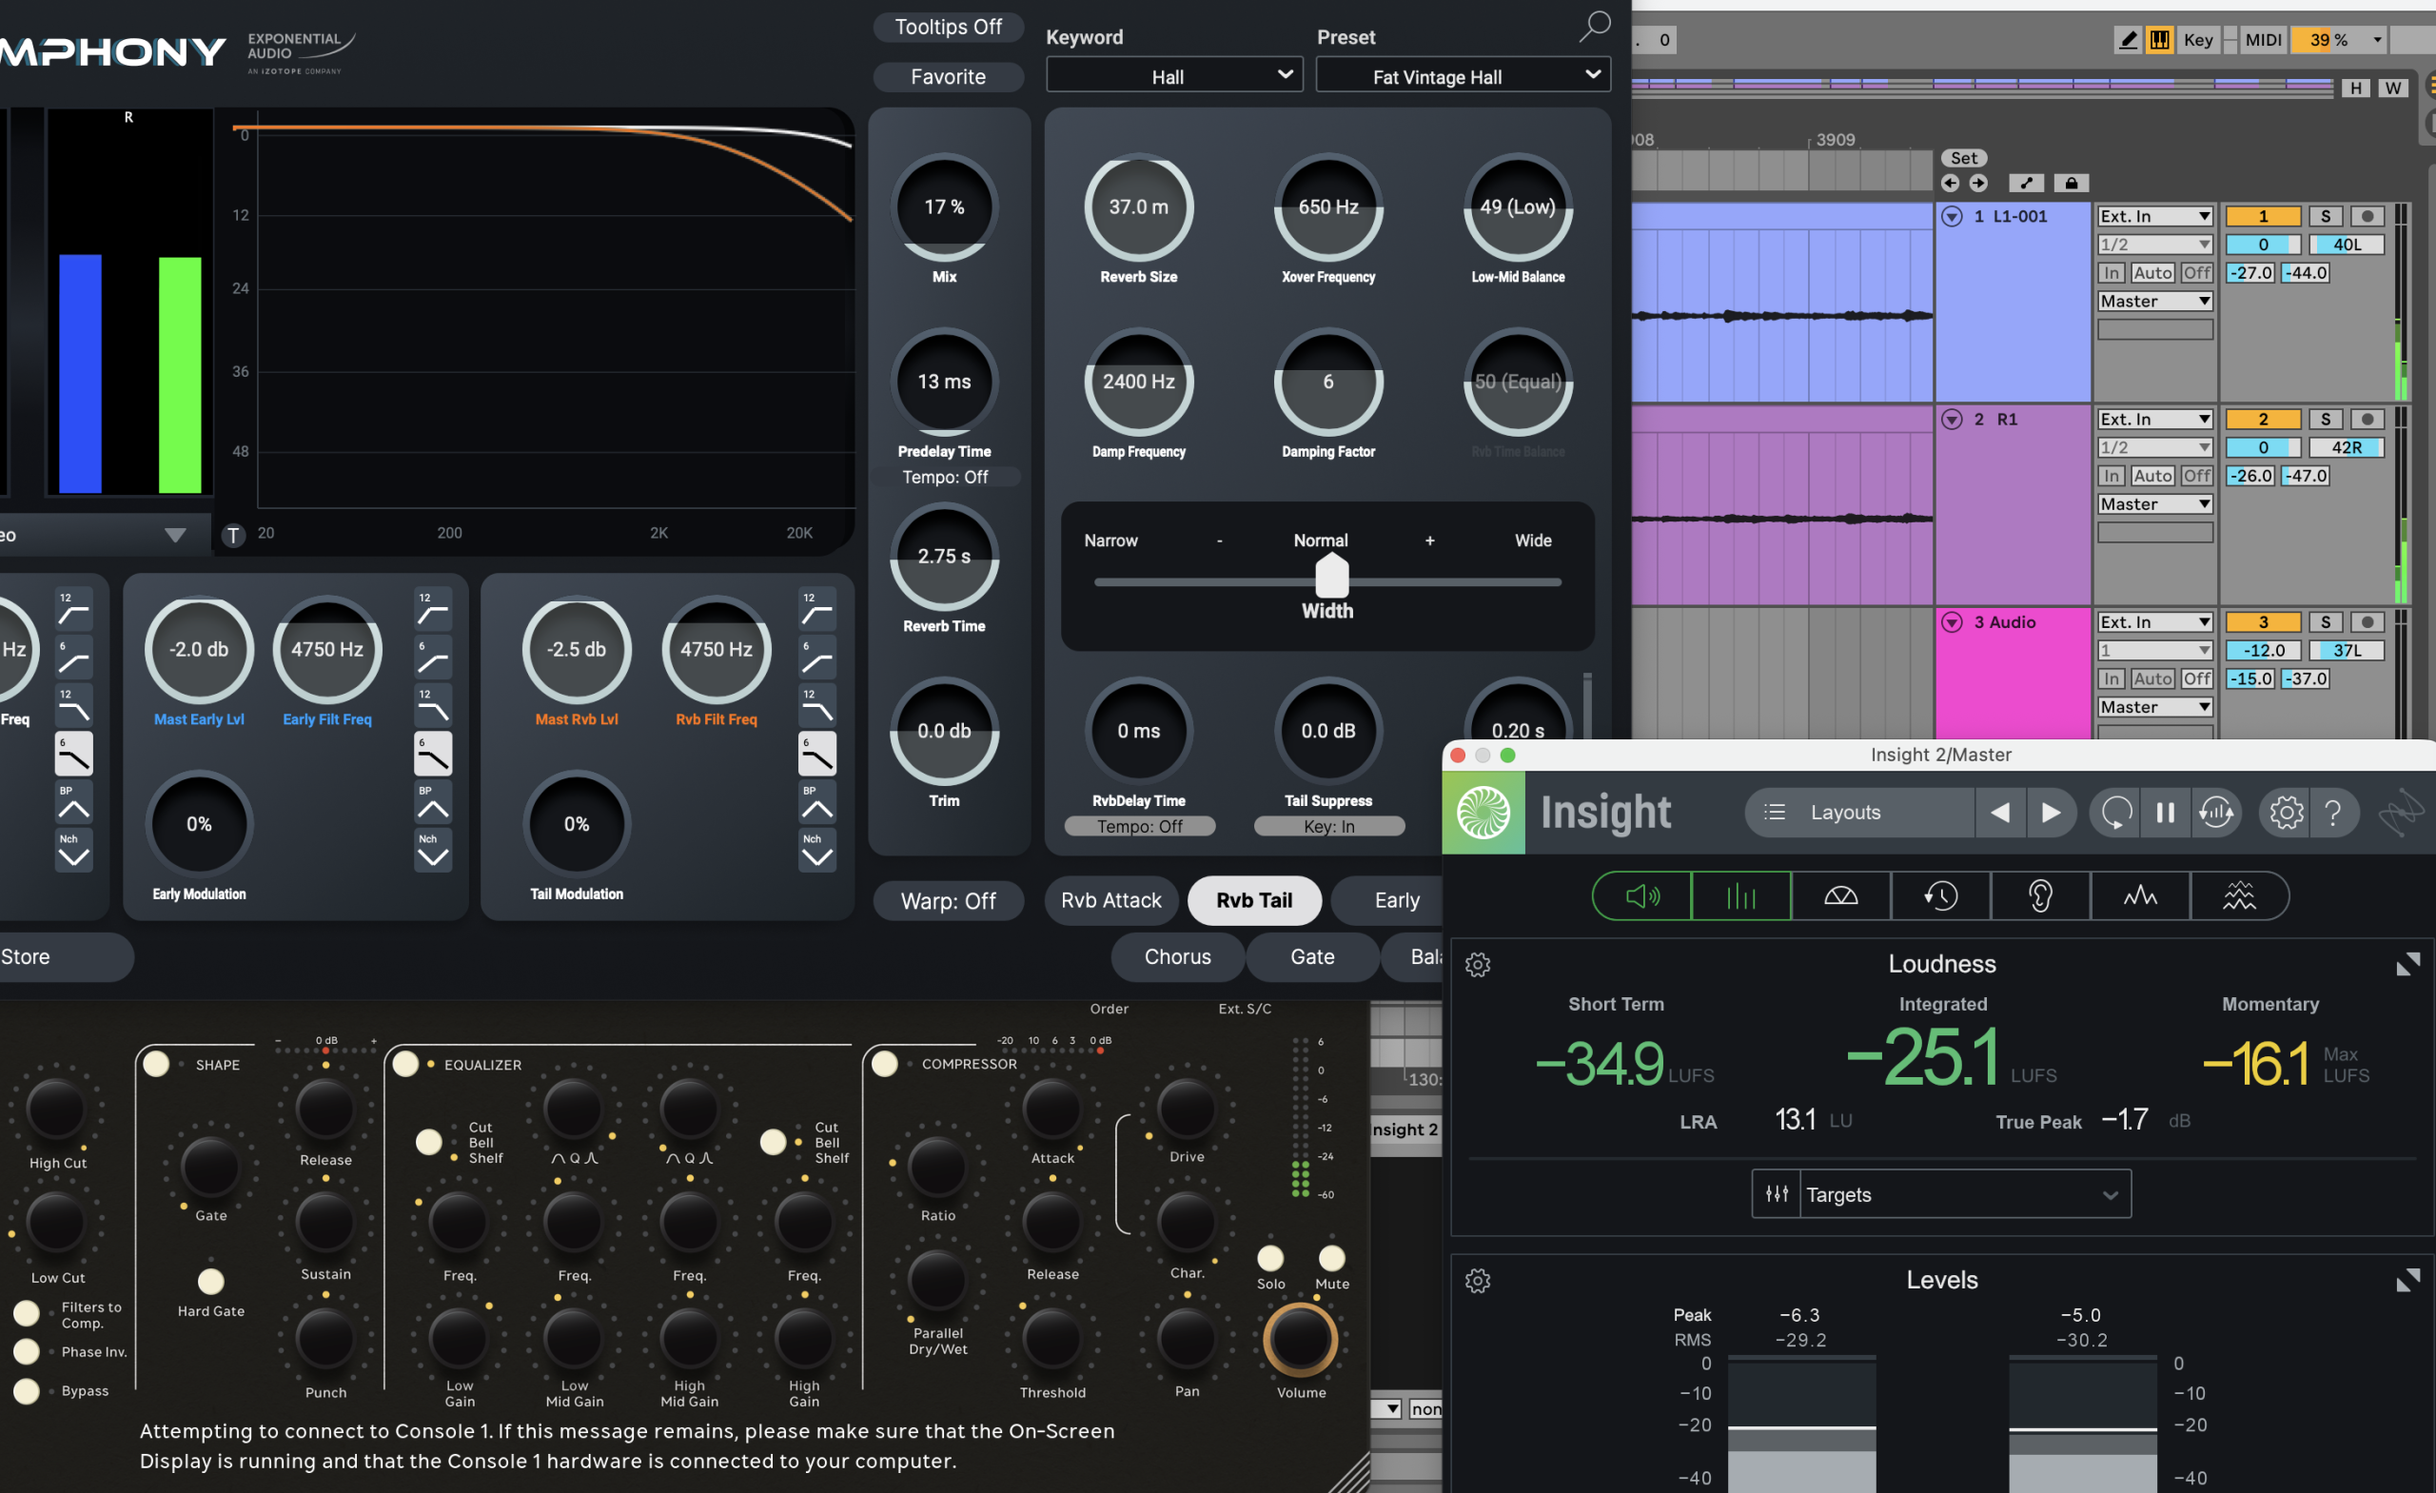Click previous locator arrow under Set
Screen dimensions: 2436x1493
pyautogui.click(x=1950, y=183)
